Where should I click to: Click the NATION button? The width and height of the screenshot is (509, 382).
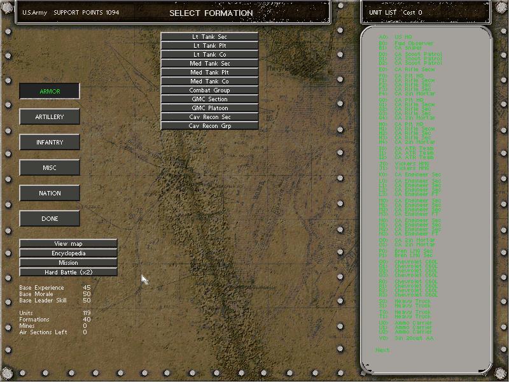click(x=50, y=194)
